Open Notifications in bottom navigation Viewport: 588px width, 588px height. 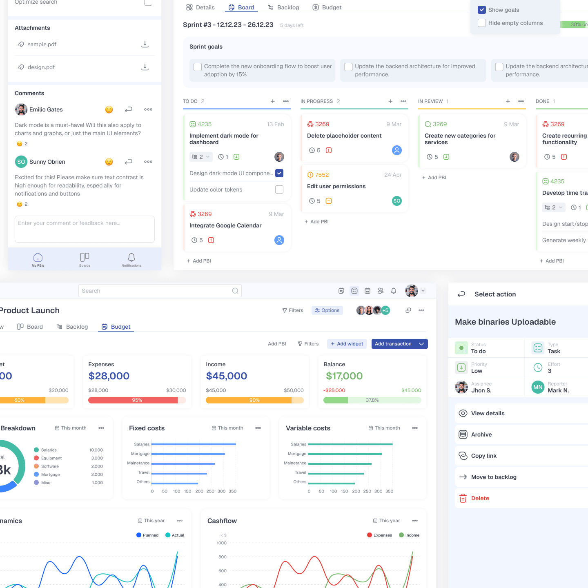tap(131, 259)
